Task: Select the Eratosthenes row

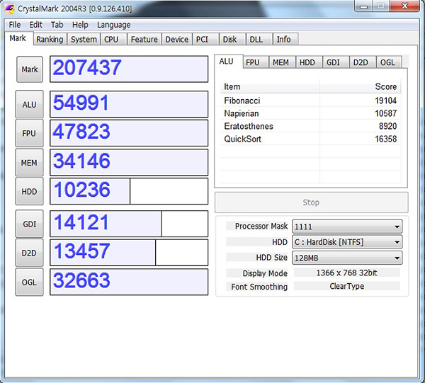Action: (311, 126)
